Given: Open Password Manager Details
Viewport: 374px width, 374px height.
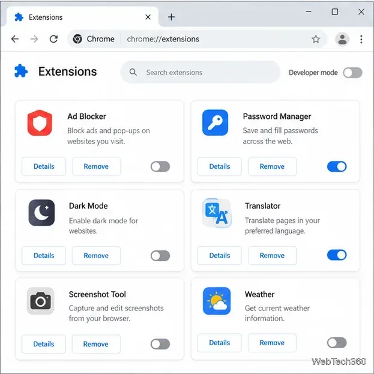Looking at the screenshot, I should (220, 166).
